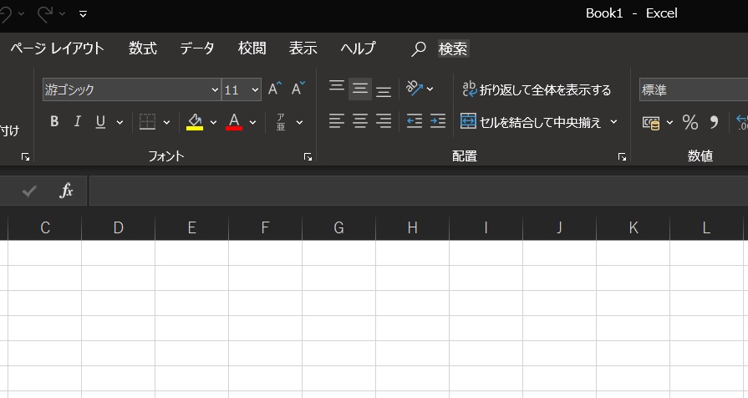Click the search magnifier icon
The height and width of the screenshot is (398, 748).
coord(419,48)
